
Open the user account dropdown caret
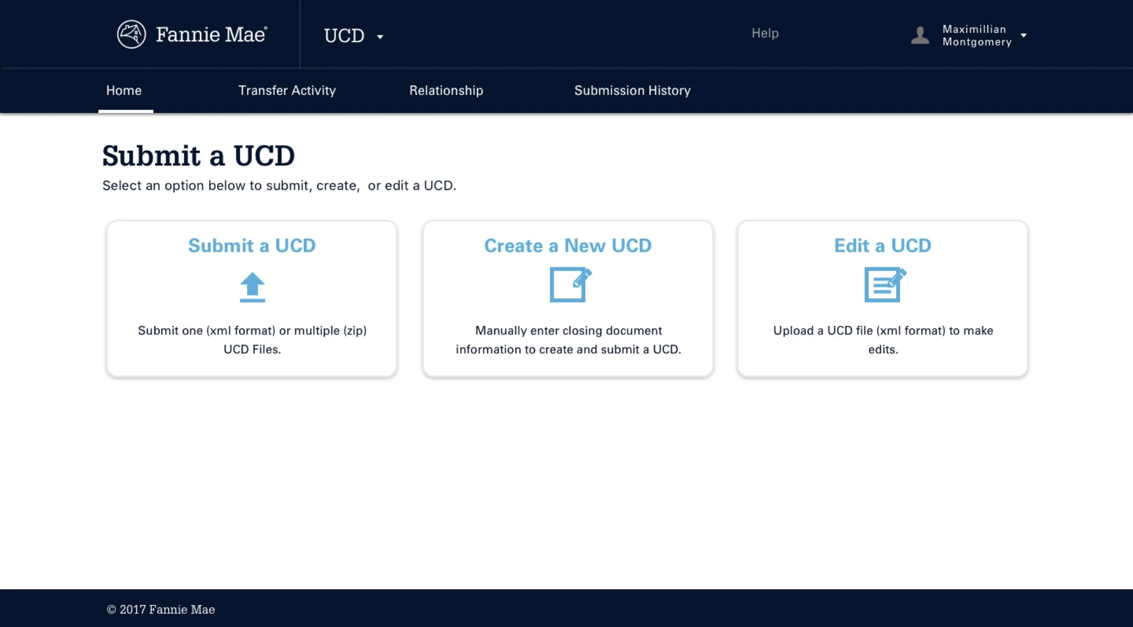1023,35
